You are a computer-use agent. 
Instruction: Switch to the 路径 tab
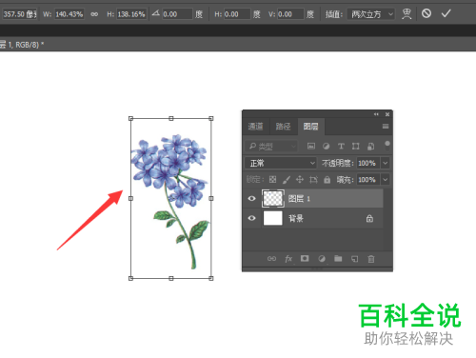pos(283,127)
